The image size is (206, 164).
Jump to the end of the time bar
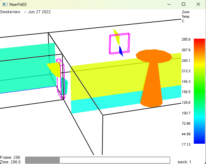(x=169, y=160)
